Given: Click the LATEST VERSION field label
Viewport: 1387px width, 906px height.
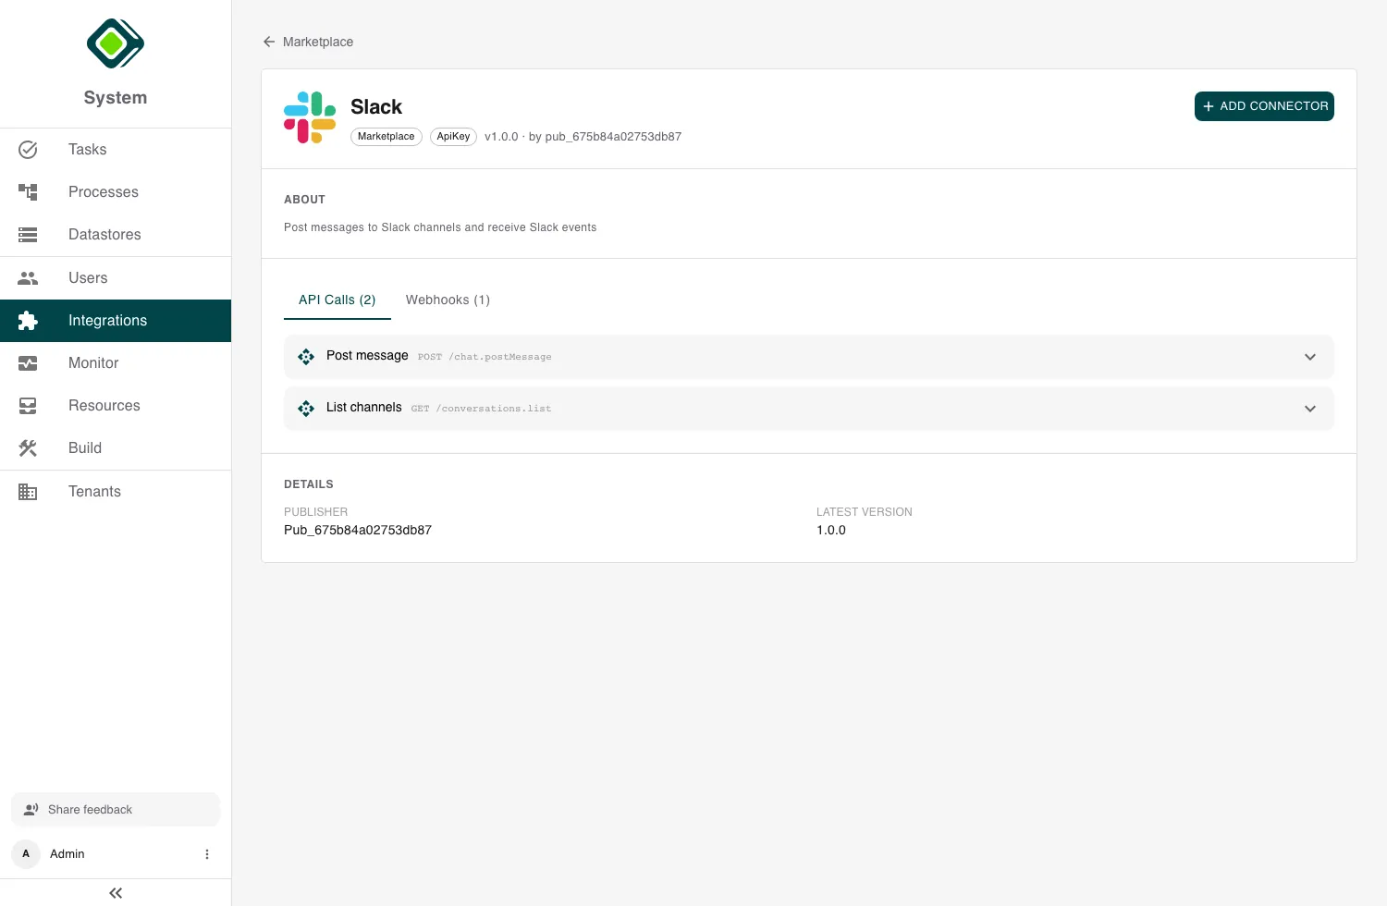Looking at the screenshot, I should pyautogui.click(x=865, y=512).
